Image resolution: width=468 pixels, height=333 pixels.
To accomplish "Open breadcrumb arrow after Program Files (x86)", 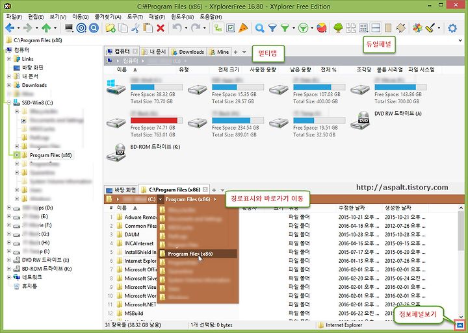I will [x=215, y=199].
